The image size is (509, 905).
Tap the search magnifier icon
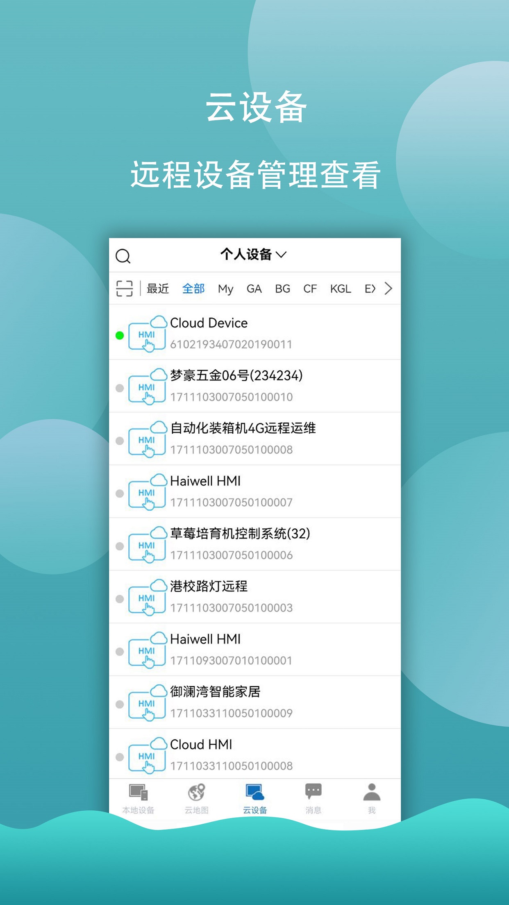tap(123, 256)
